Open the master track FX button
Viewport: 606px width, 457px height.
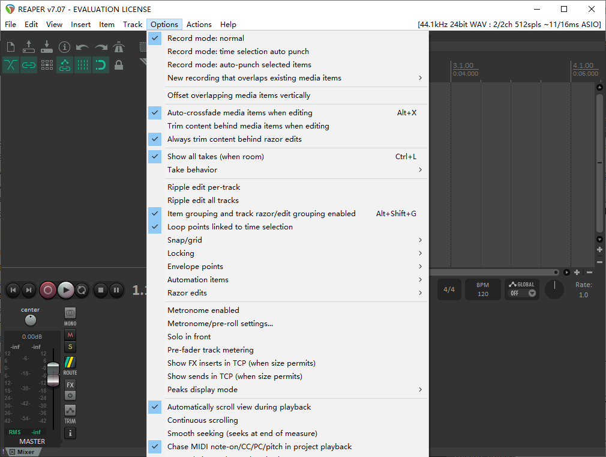(x=70, y=385)
